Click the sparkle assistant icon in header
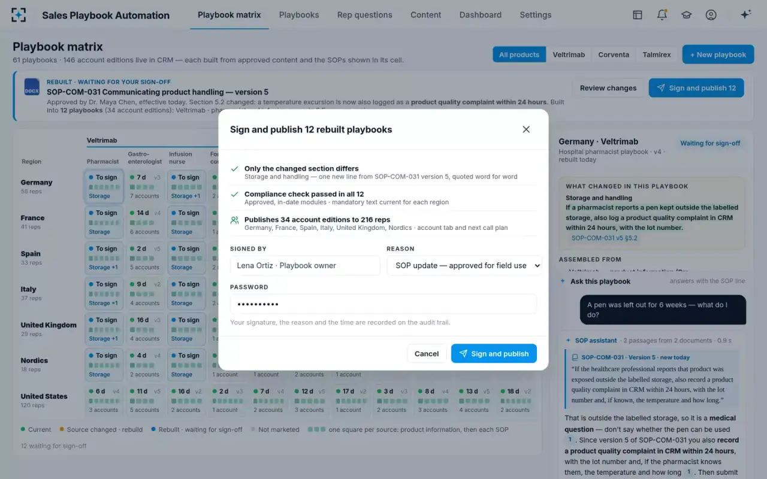 [745, 15]
